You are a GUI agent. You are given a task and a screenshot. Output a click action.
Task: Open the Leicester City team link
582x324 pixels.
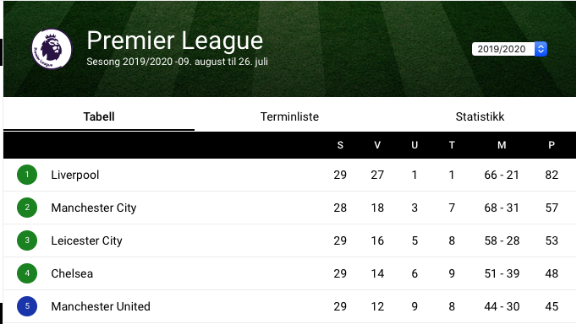click(86, 240)
